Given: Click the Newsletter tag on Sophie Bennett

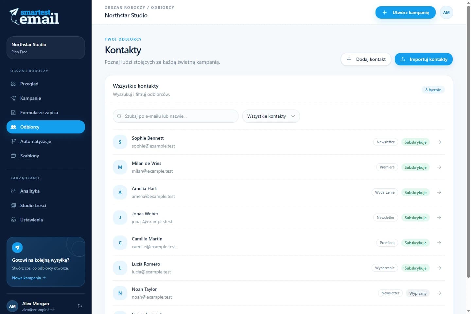Looking at the screenshot, I should click(x=386, y=142).
